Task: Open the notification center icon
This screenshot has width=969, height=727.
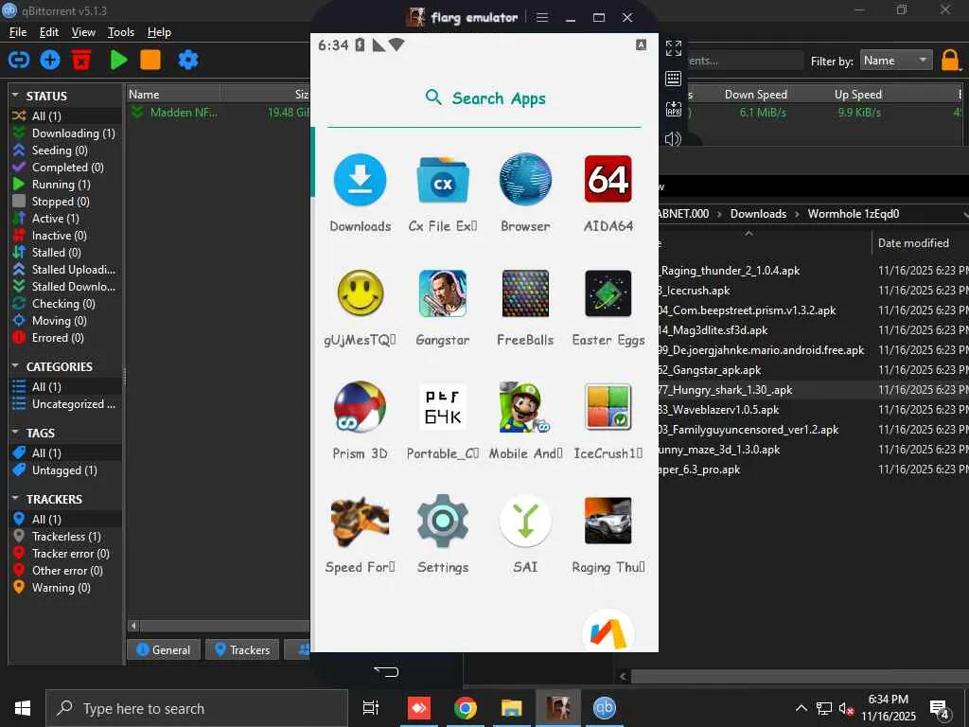Action: [x=940, y=709]
